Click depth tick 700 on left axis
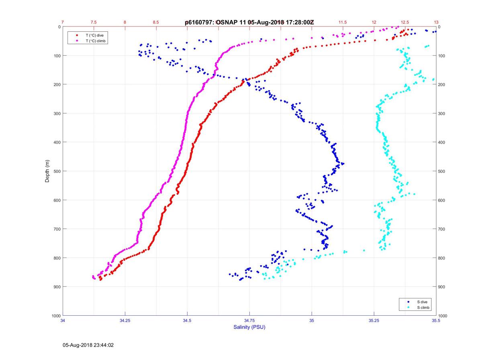 tap(57, 229)
